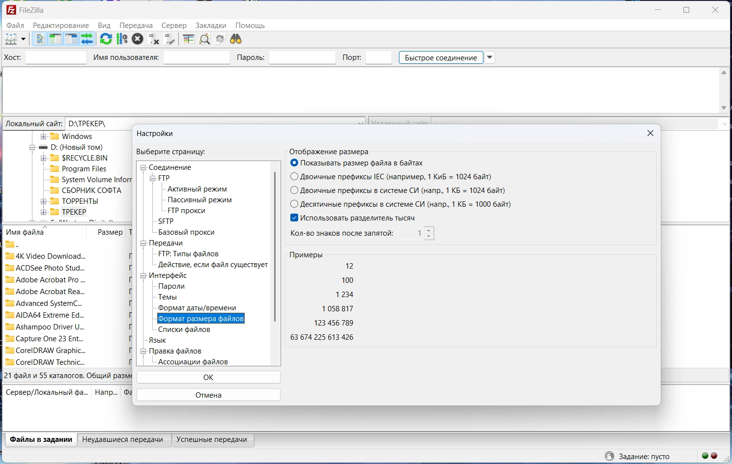732x464 pixels.
Task: Uncheck the thousands separator checkbox
Action: (x=294, y=218)
